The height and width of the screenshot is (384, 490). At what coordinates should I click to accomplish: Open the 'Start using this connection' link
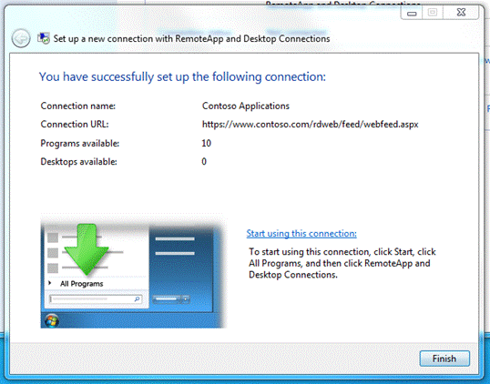(x=301, y=234)
